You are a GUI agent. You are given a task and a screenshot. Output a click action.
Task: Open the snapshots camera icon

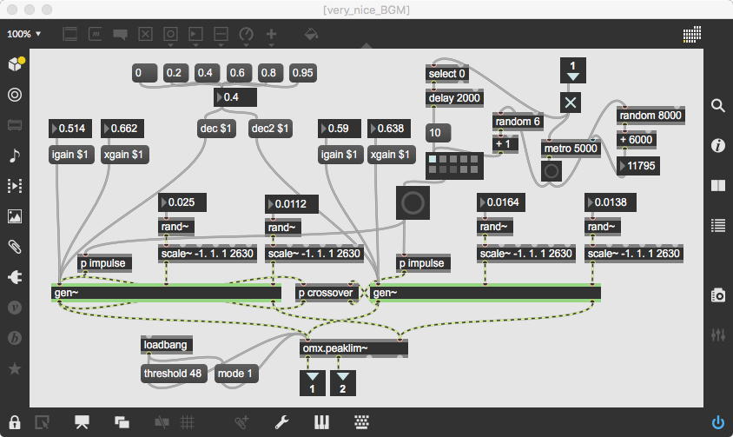tap(718, 295)
